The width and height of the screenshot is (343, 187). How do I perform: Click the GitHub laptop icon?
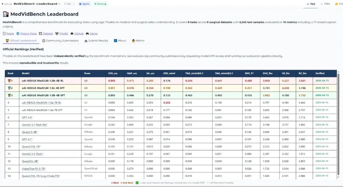(72, 34)
